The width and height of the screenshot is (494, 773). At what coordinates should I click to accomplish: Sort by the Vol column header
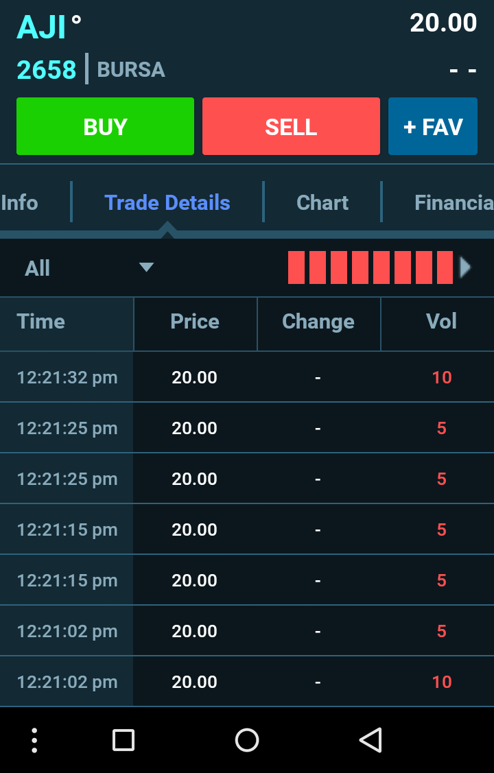[x=441, y=322]
